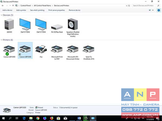Open the Help question mark button
This screenshot has width=162, height=121.
pyautogui.click(x=159, y=10)
